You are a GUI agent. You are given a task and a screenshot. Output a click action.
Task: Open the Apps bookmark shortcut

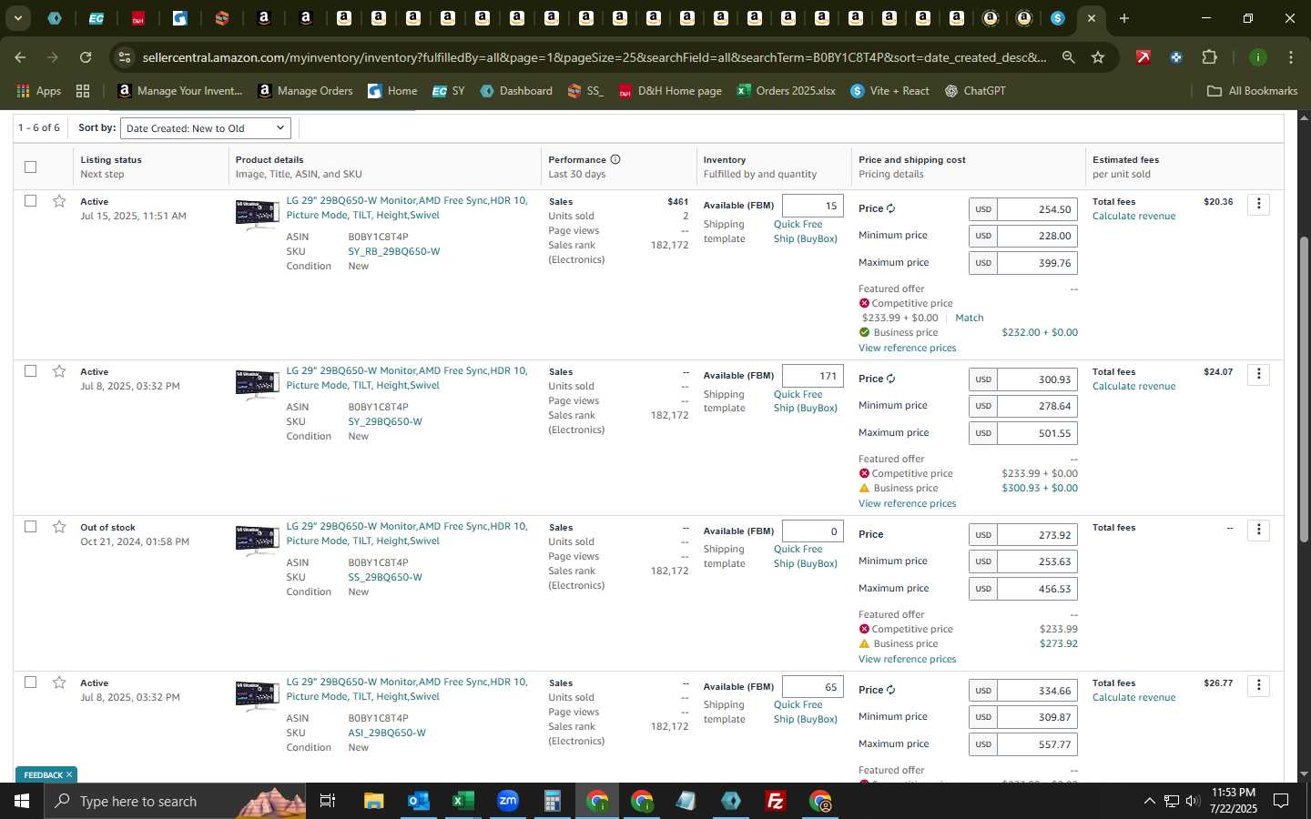pos(39,91)
